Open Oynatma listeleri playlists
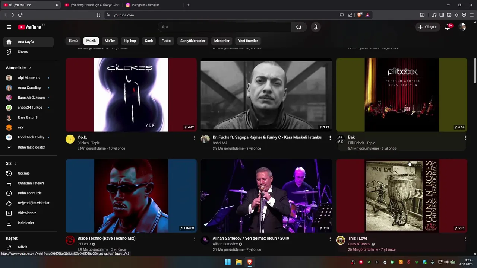 pos(28,183)
